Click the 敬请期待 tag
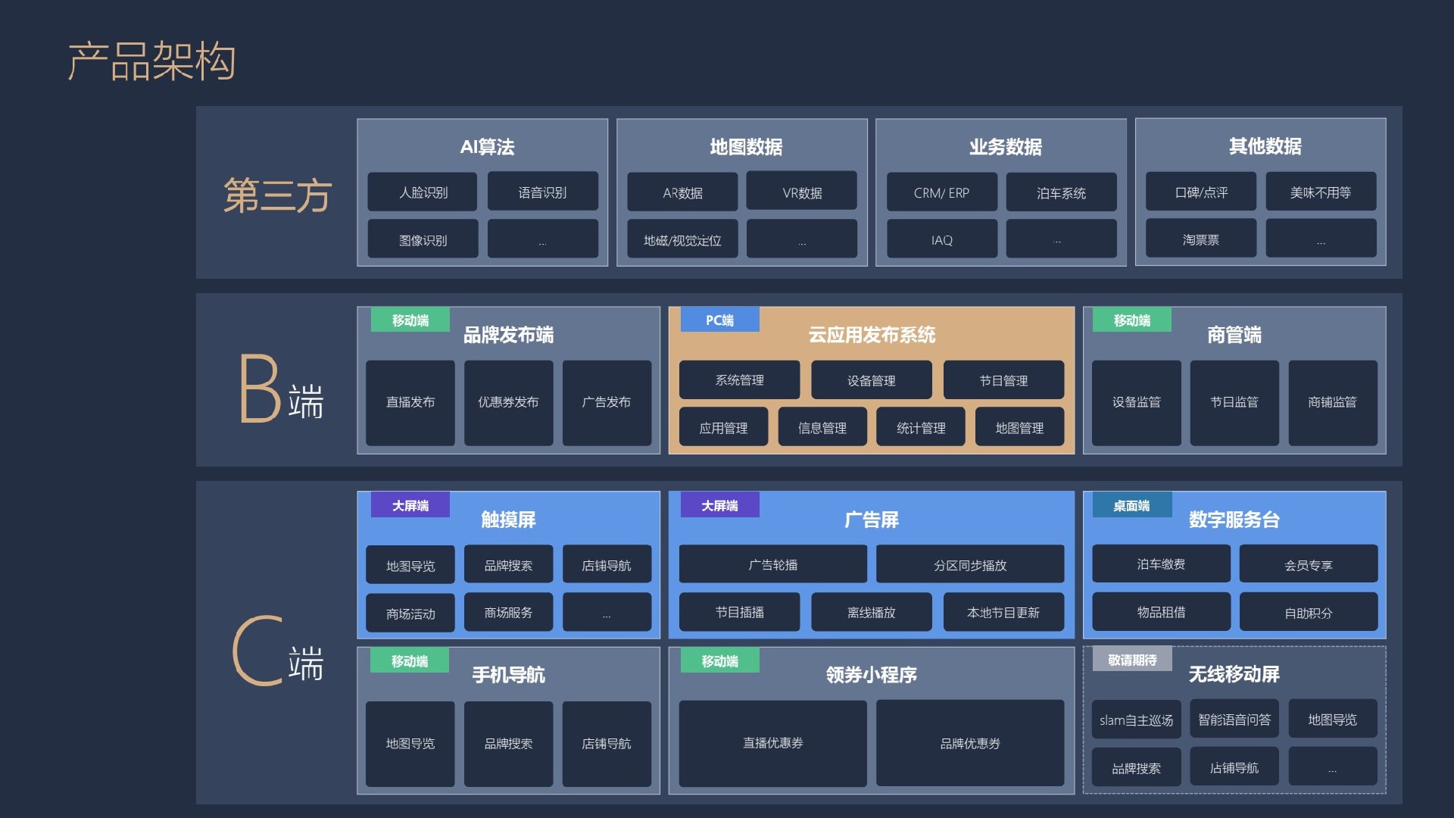 (1132, 660)
